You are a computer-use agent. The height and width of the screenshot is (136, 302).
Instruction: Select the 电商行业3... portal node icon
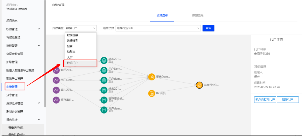click(199, 85)
